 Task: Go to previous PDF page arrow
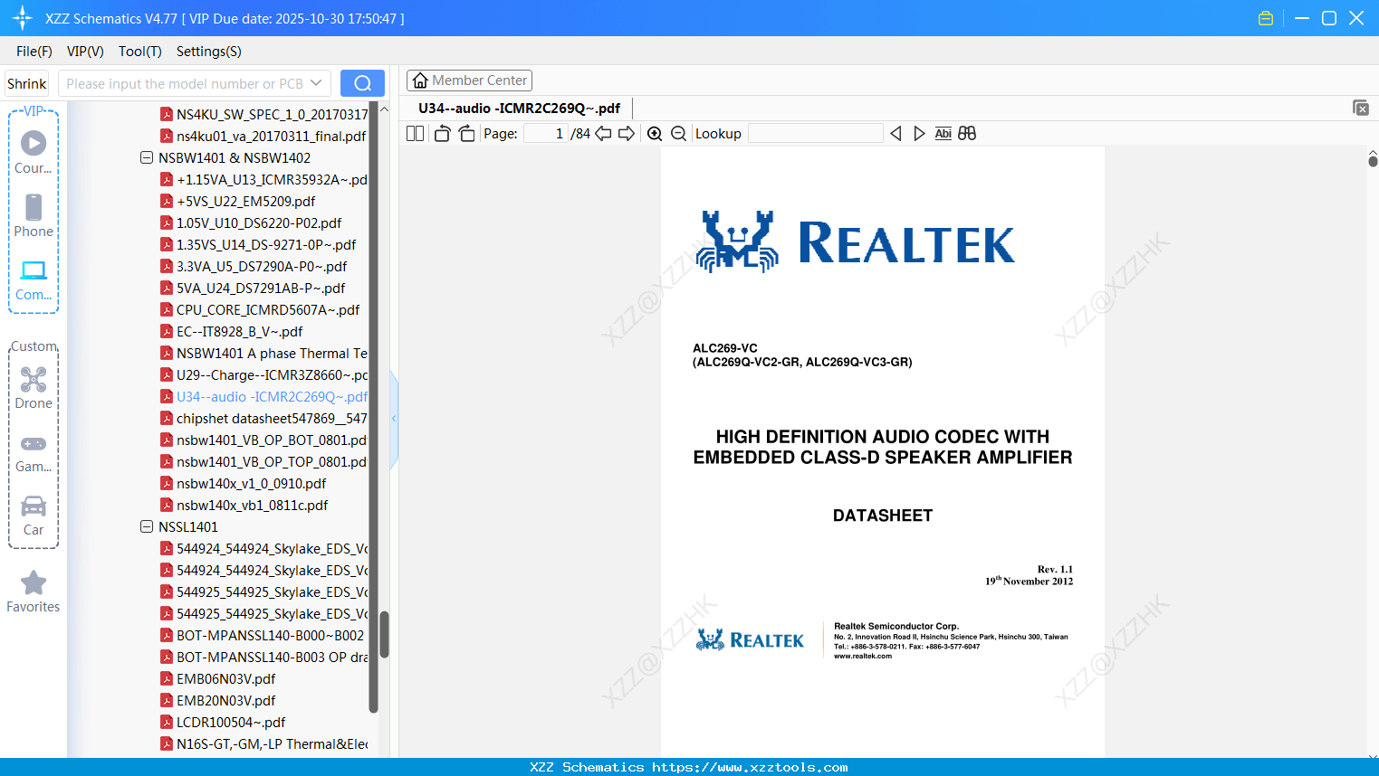(603, 134)
